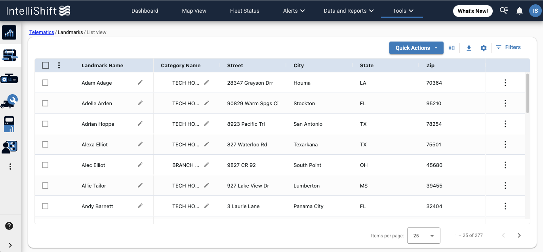Open table settings gear icon

point(484,48)
